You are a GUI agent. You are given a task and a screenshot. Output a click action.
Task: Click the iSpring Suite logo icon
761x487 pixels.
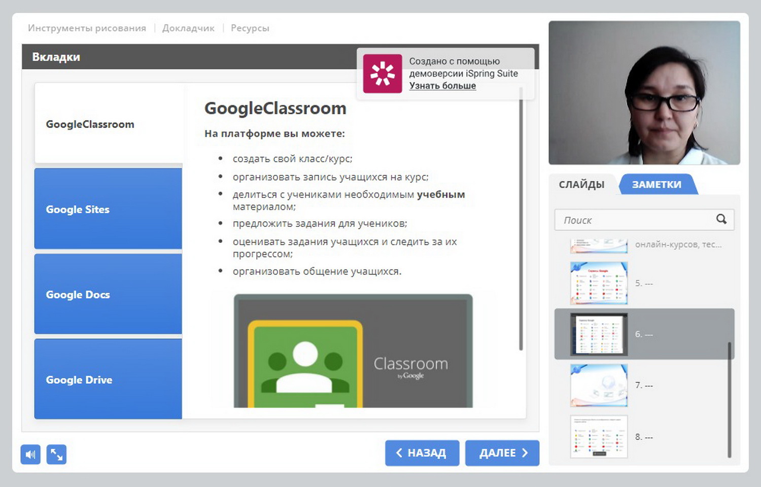coord(383,74)
